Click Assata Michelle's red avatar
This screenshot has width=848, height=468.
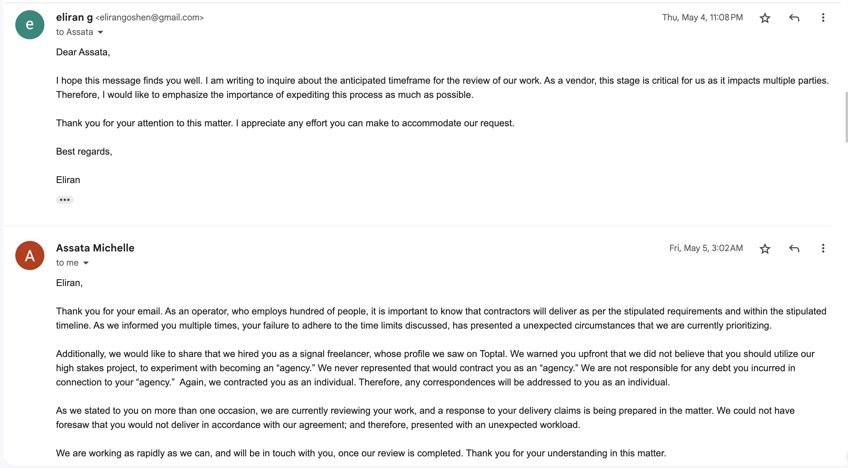click(30, 255)
